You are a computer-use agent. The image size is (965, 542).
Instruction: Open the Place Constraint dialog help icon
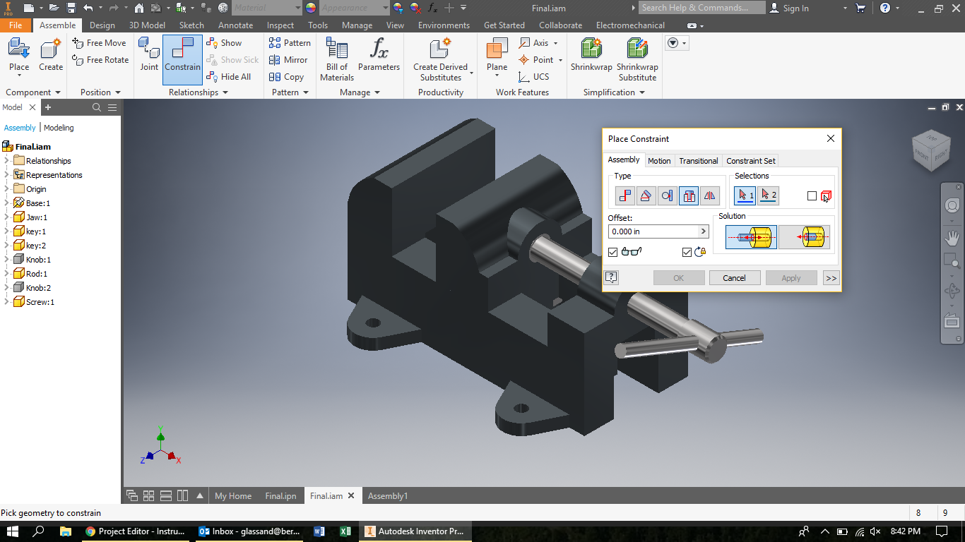612,277
